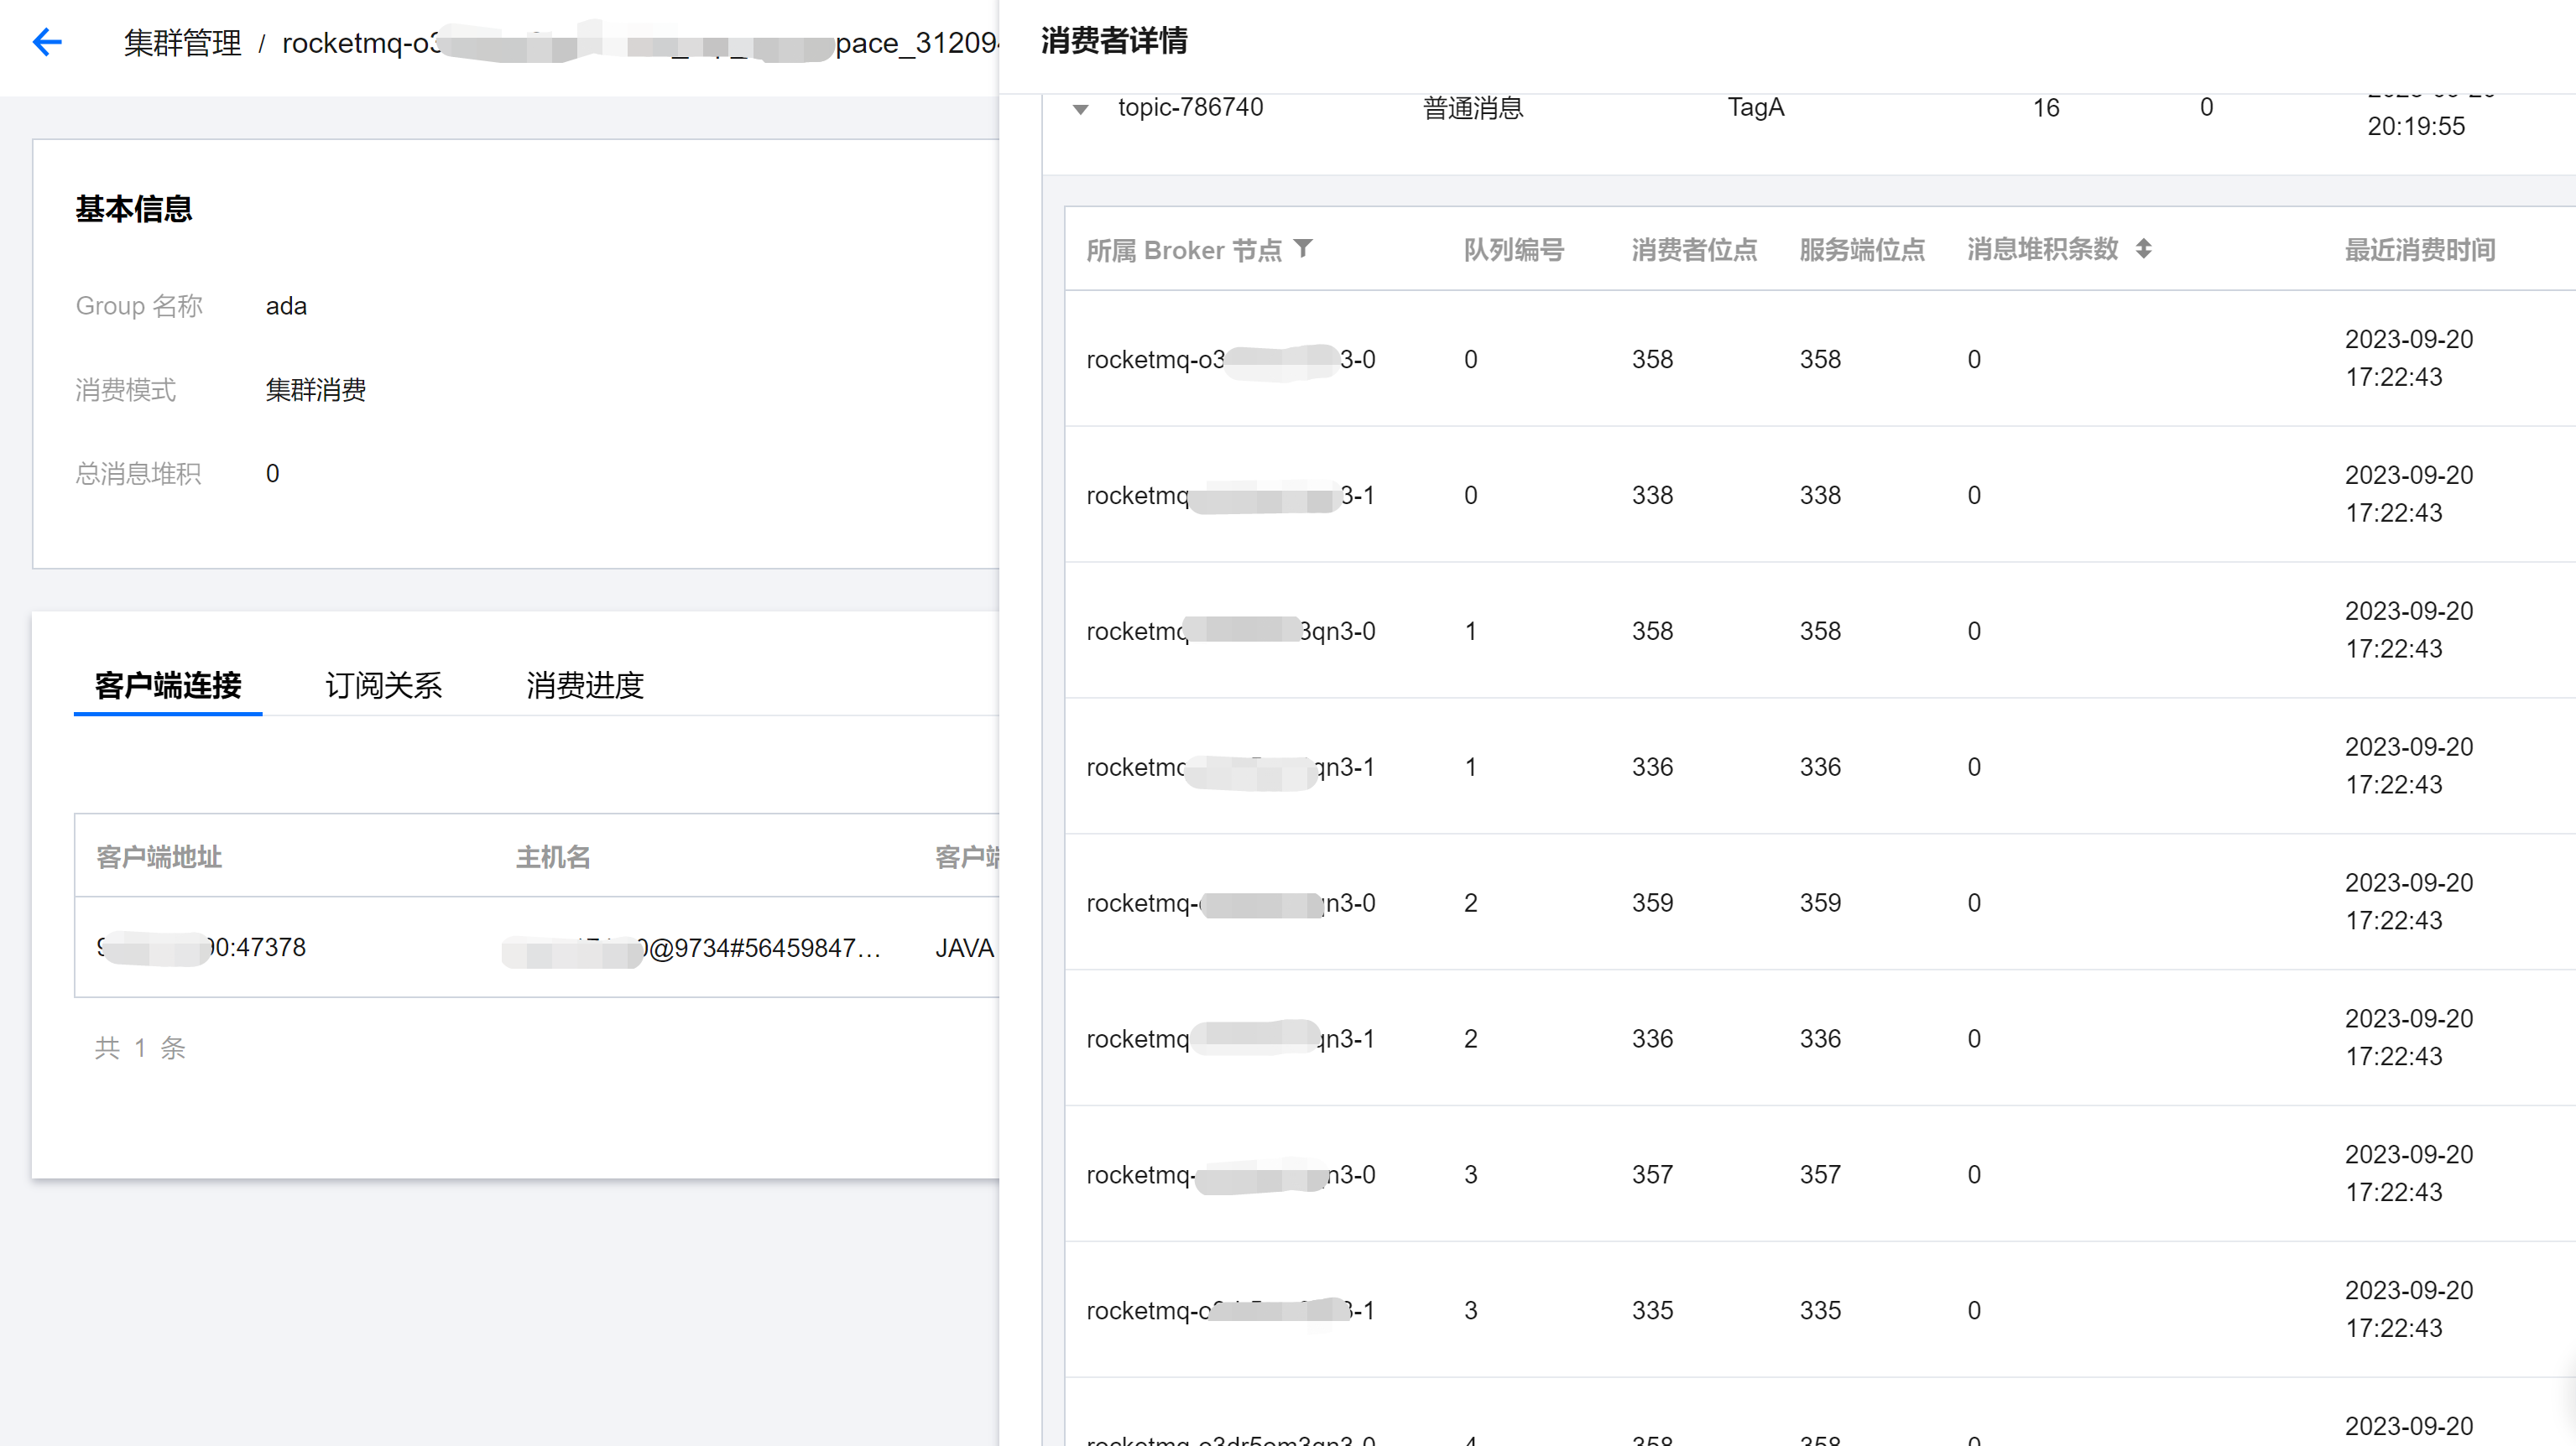The height and width of the screenshot is (1446, 2576).
Task: Open Broker node filter funnel icon
Action: click(1303, 247)
